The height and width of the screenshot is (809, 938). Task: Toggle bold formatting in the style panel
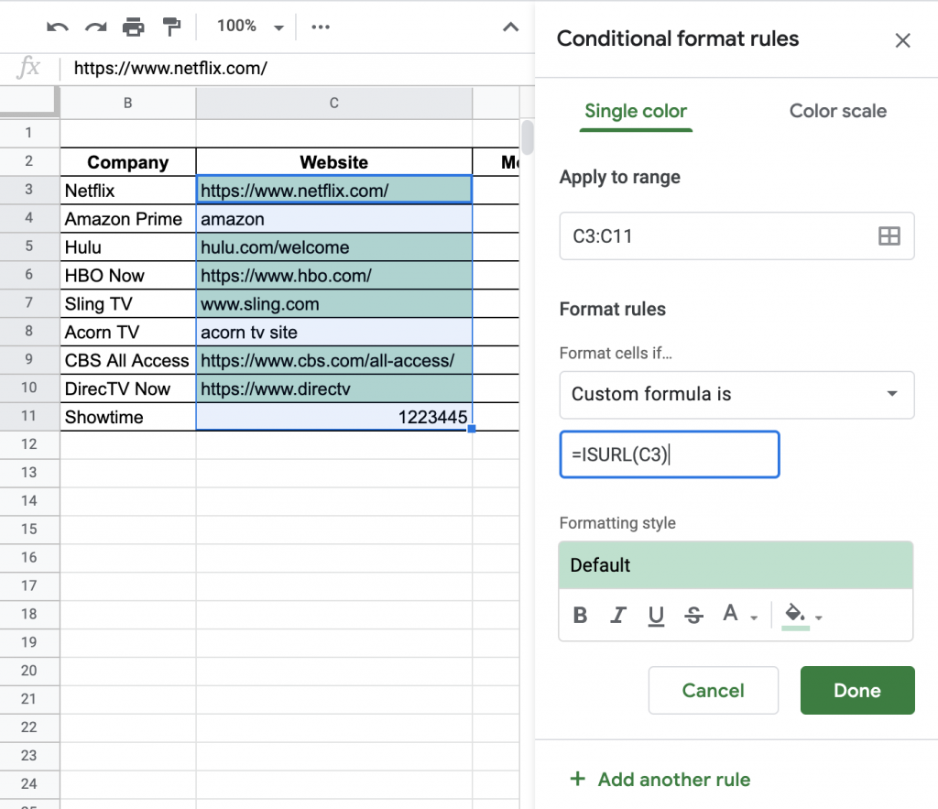coord(580,615)
